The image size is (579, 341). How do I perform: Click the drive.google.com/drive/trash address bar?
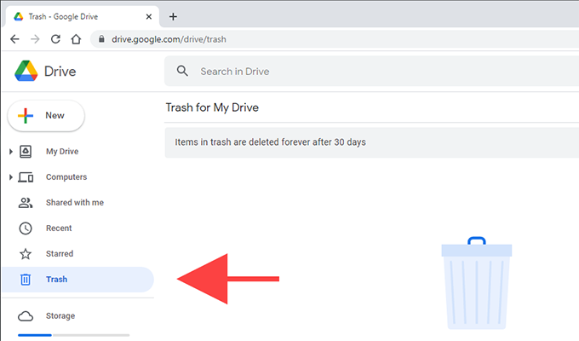coord(335,39)
